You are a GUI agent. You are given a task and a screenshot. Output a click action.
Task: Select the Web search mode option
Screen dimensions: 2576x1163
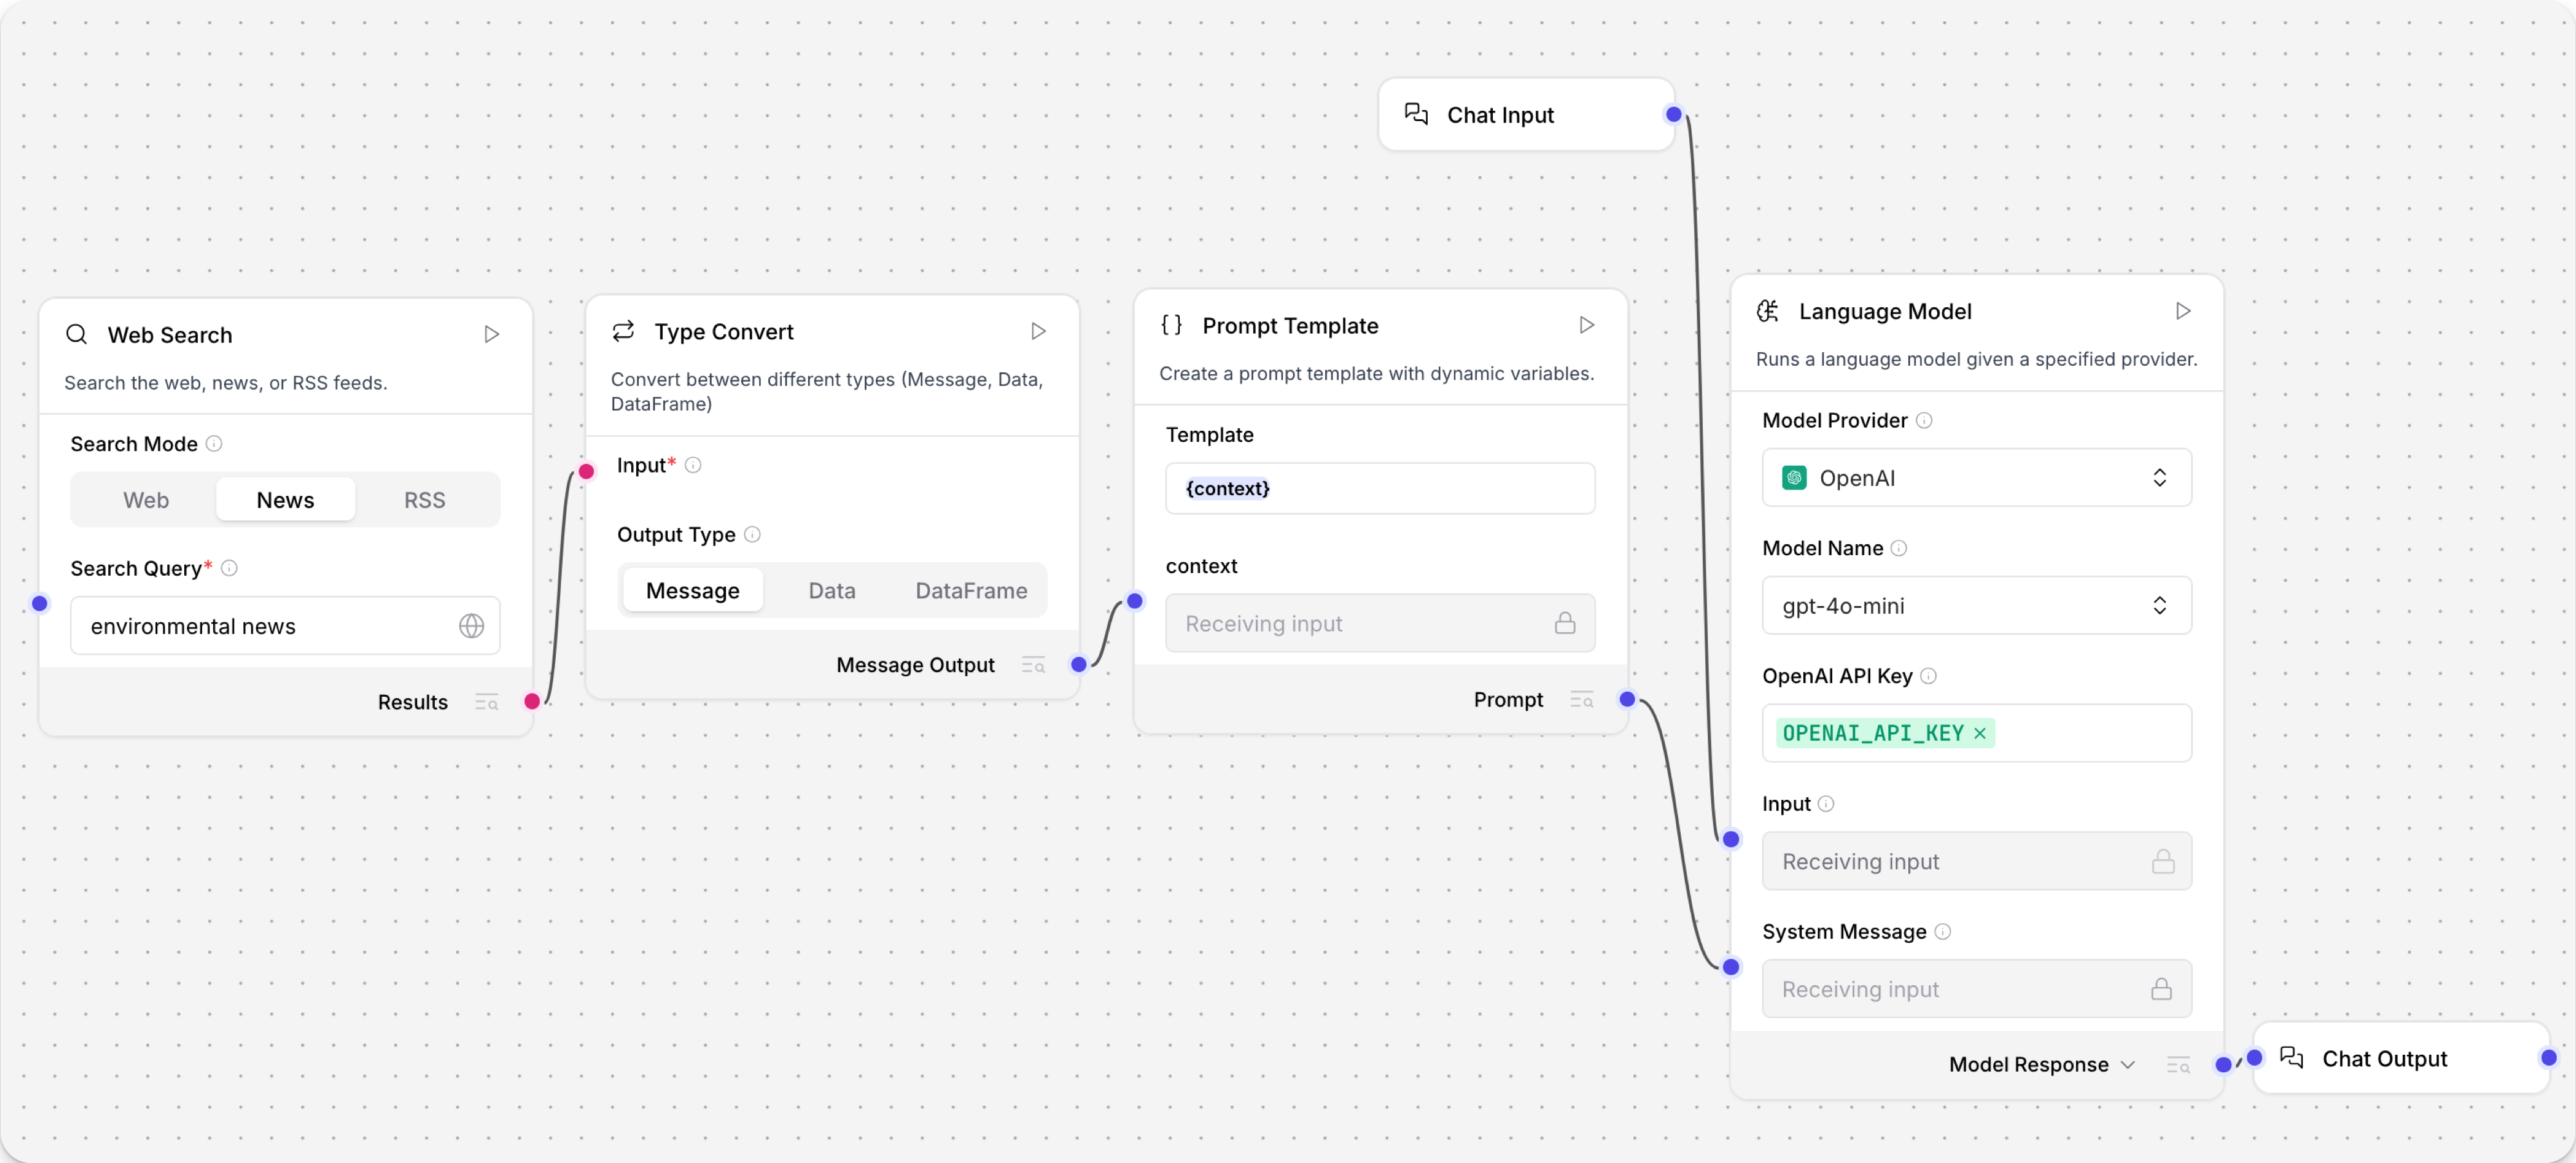[146, 500]
